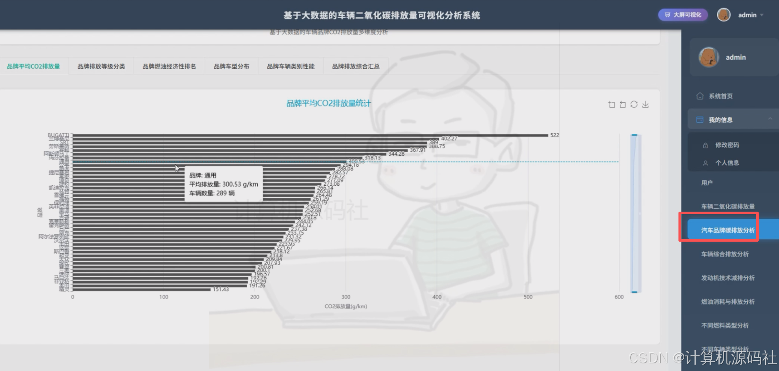Click the chart title 品牌平均CO2排放量统计
Image resolution: width=779 pixels, height=371 pixels.
click(x=328, y=103)
